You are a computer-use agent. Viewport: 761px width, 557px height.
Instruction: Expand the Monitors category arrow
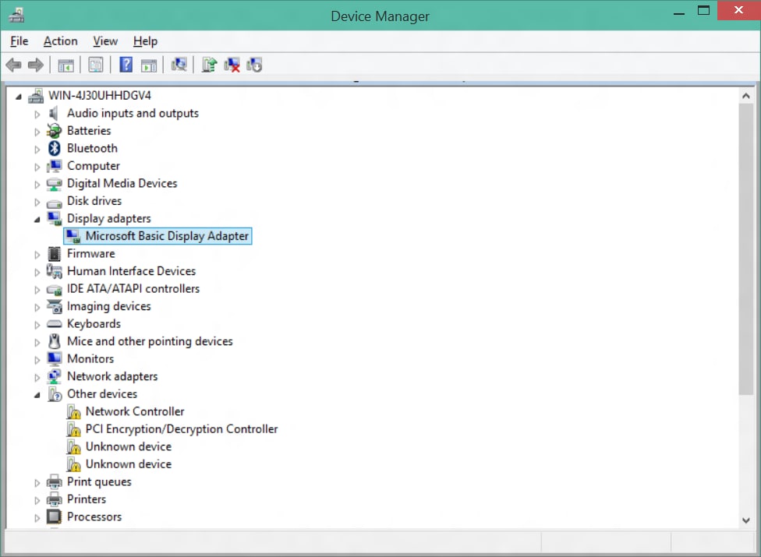37,360
